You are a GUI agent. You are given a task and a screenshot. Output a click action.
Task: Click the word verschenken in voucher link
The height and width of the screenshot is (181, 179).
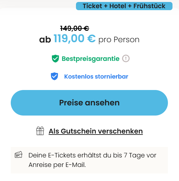point(120,131)
